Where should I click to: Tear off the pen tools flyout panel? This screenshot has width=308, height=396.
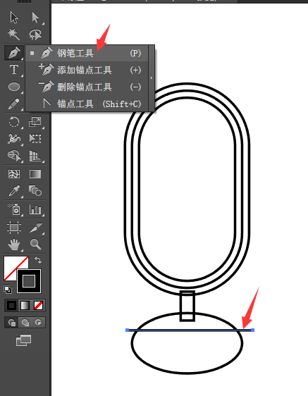coord(152,78)
